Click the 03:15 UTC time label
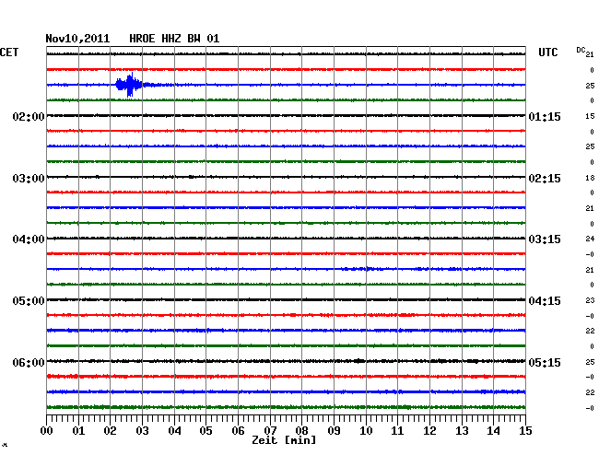 (545, 239)
